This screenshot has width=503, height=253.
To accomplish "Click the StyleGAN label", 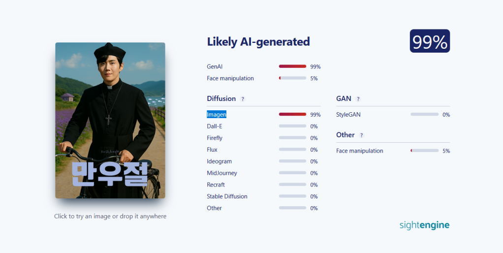I will (x=348, y=115).
